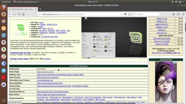Open Average visitor rating link

tap(19, 59)
